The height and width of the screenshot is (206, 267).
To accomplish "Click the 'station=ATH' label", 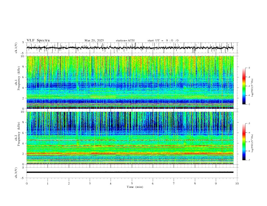I will 125,40.
